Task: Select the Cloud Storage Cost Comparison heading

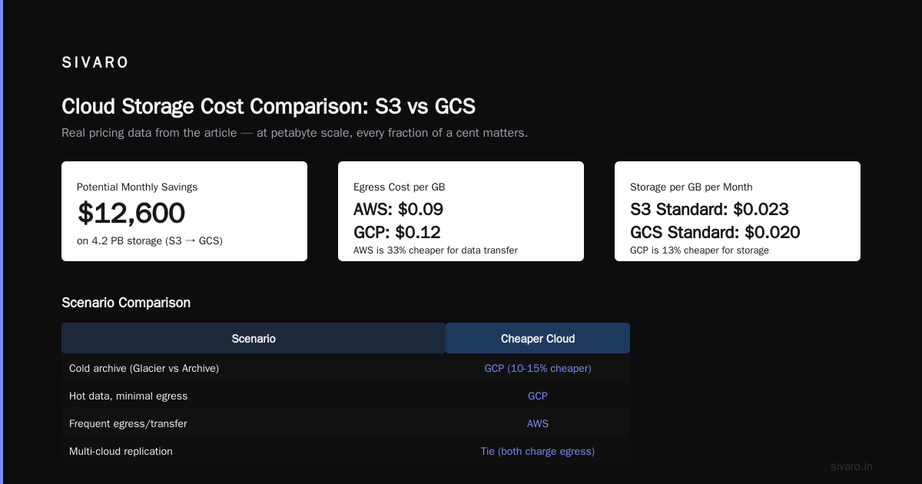Action: pos(268,106)
